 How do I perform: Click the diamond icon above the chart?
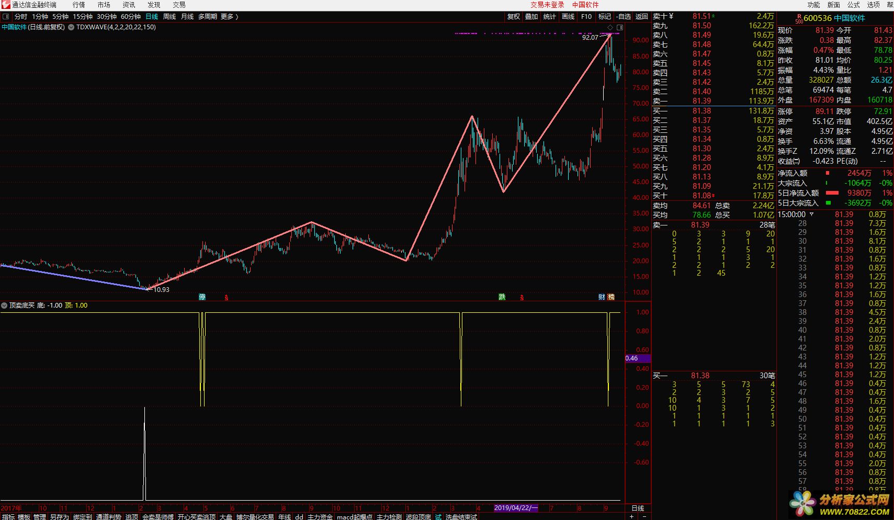coord(609,27)
